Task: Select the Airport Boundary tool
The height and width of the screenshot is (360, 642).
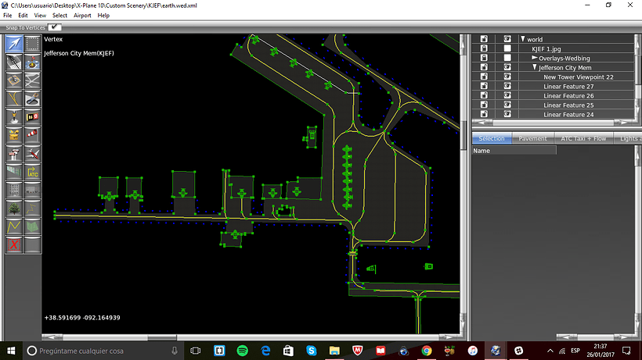Action: pos(14,135)
